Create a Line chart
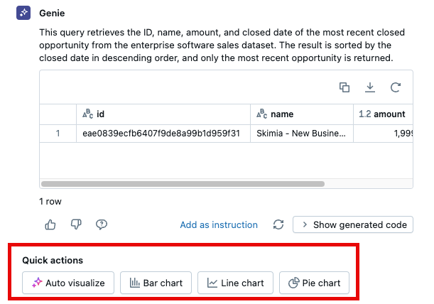434x304 pixels. point(236,283)
